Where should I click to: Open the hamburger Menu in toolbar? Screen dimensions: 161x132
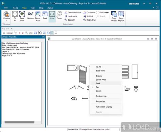pos(7,33)
